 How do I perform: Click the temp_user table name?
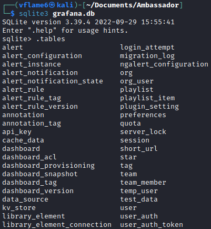click(x=139, y=191)
